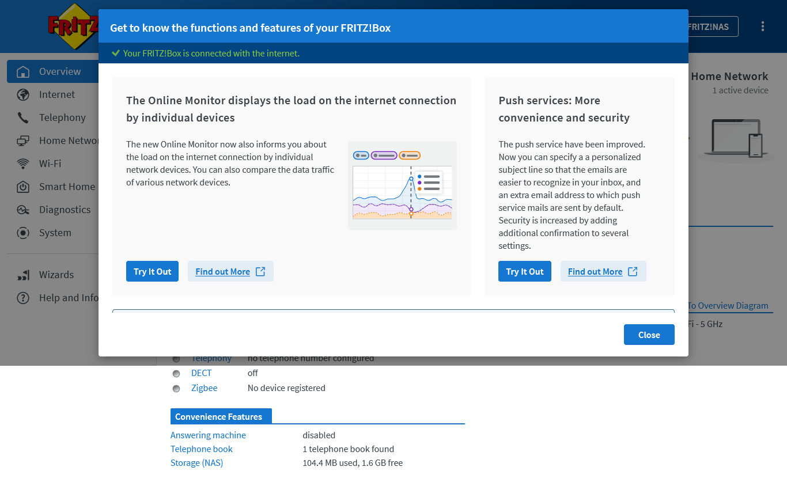Click the FRITZ! logo
The image size is (787, 482).
[73, 26]
